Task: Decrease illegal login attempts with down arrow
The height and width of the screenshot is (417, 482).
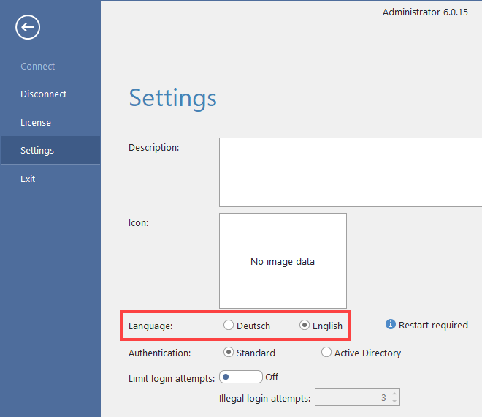Action: (394, 402)
